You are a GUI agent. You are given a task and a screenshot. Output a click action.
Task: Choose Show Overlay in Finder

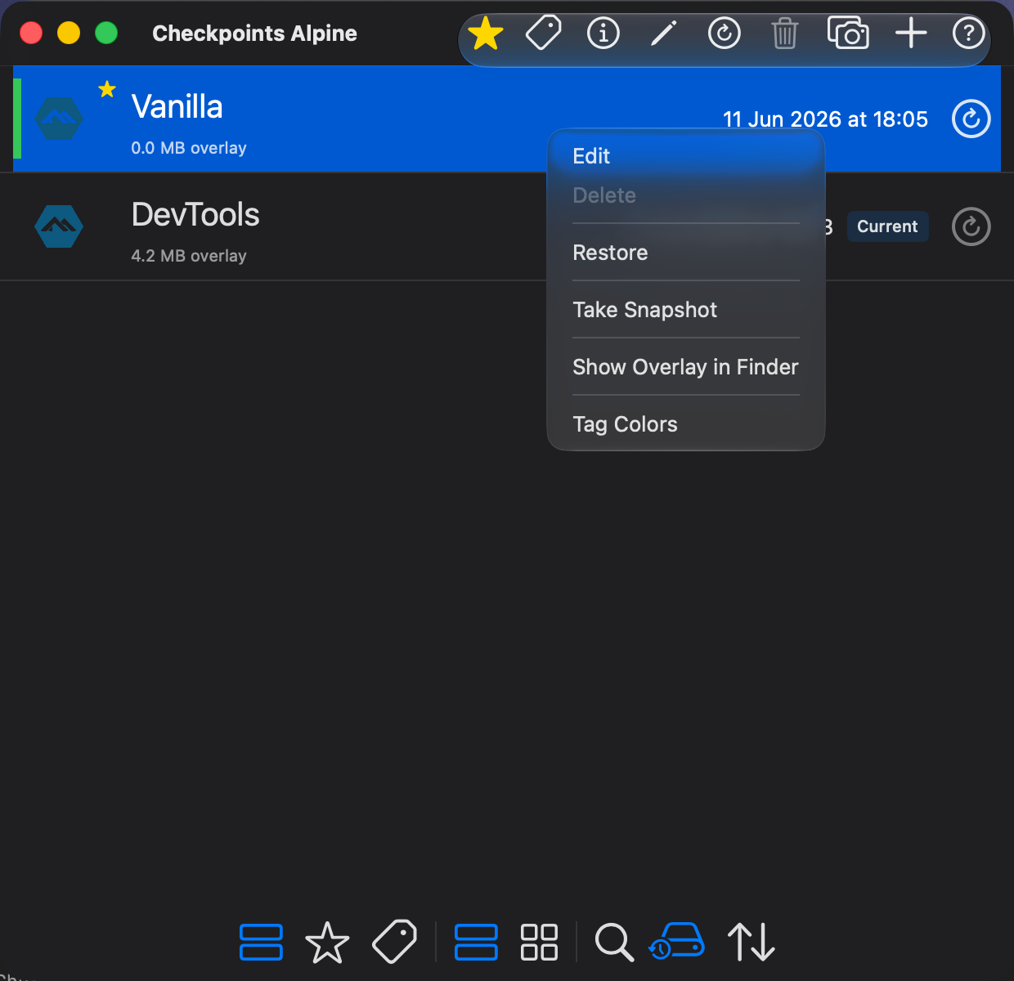[x=685, y=367]
